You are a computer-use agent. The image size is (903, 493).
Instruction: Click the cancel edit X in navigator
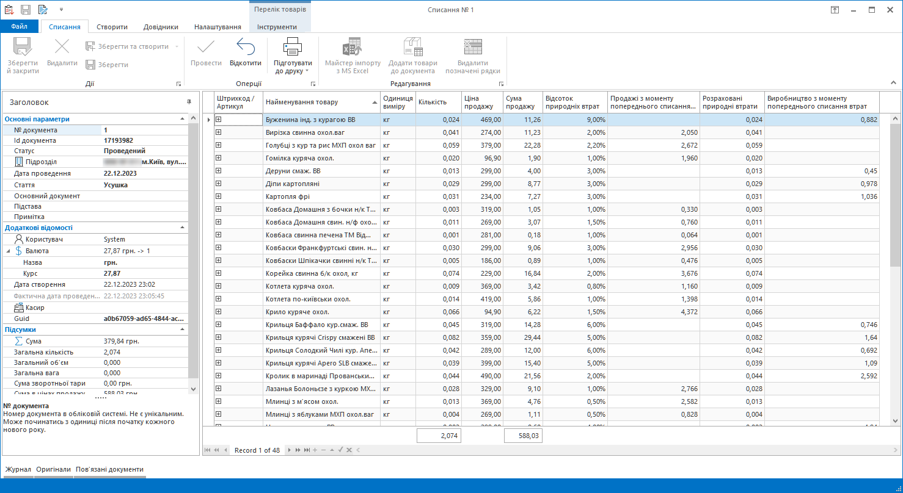pos(349,450)
